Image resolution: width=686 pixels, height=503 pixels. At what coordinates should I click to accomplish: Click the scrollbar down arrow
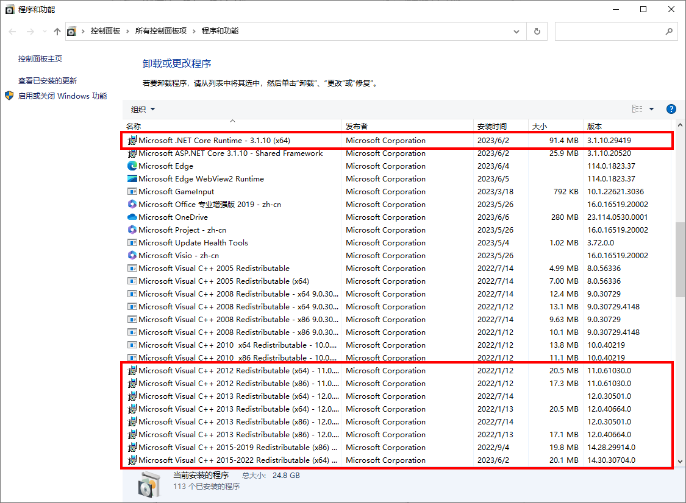(680, 462)
